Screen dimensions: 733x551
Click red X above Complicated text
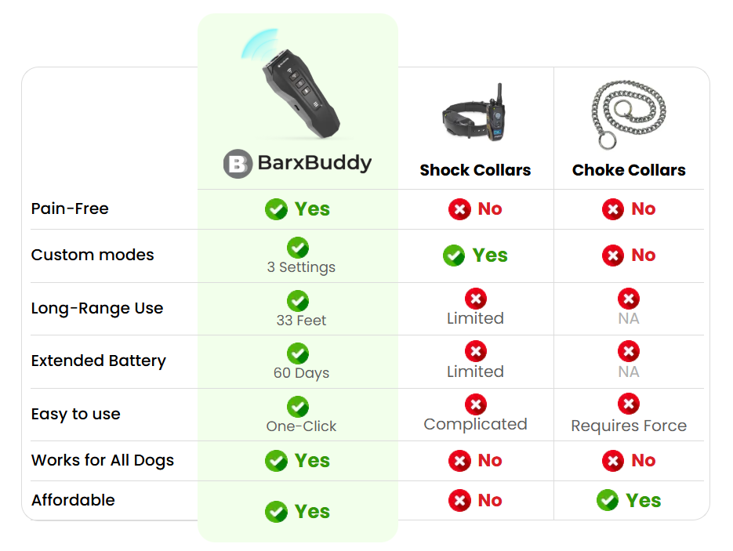point(476,404)
